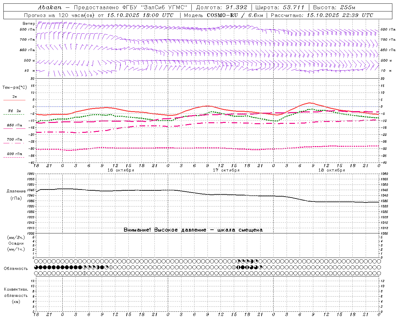Click the right-side 700 гПа wind level label

388,40
